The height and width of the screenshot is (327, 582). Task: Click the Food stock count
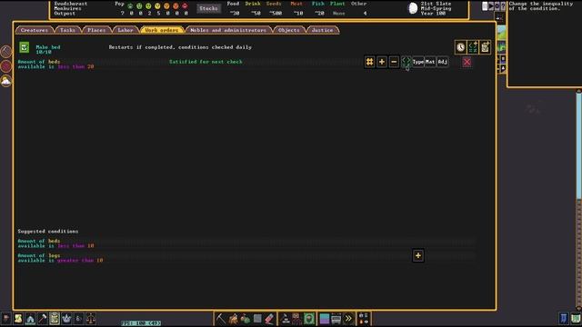coord(235,13)
